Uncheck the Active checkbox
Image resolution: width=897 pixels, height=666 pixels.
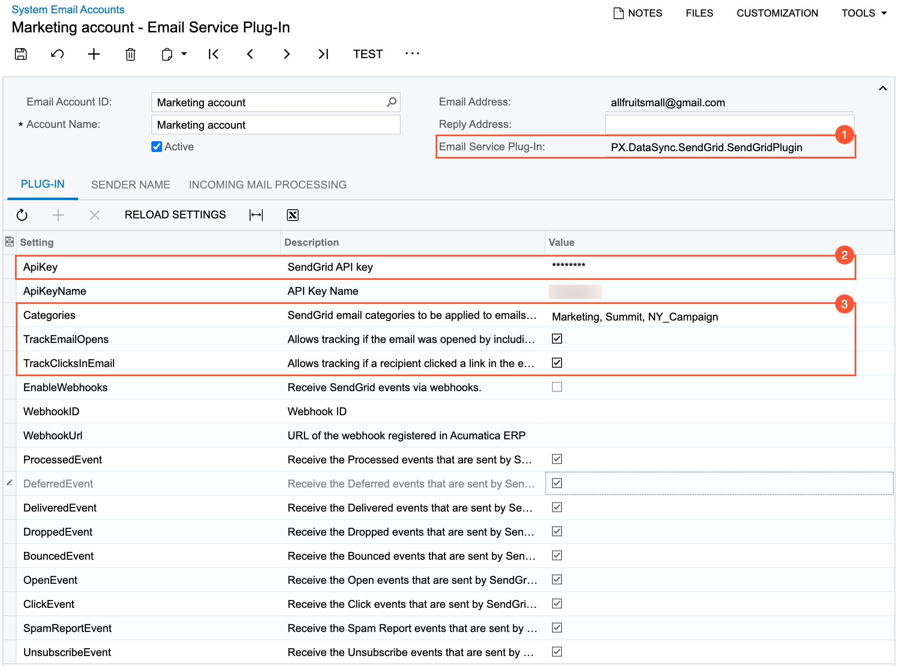coord(157,147)
